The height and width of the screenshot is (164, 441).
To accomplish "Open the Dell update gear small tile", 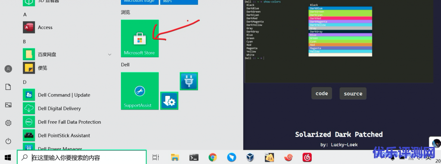I will click(x=169, y=101).
